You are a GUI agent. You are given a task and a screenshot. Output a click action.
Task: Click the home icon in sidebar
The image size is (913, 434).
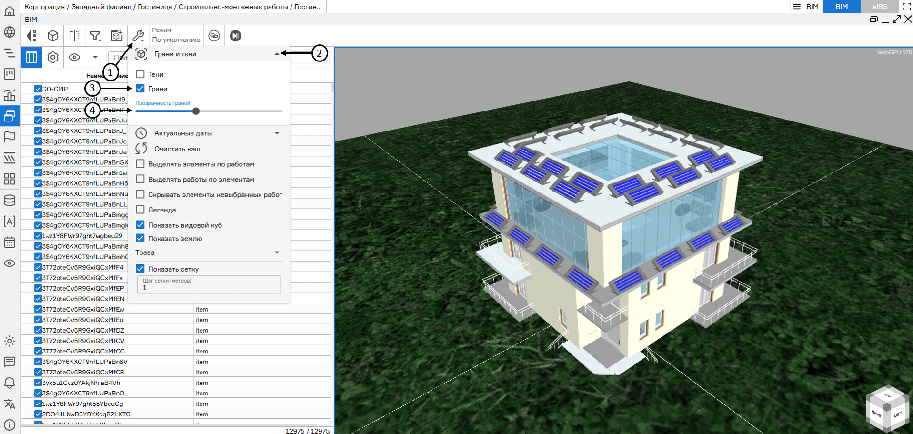tap(10, 11)
